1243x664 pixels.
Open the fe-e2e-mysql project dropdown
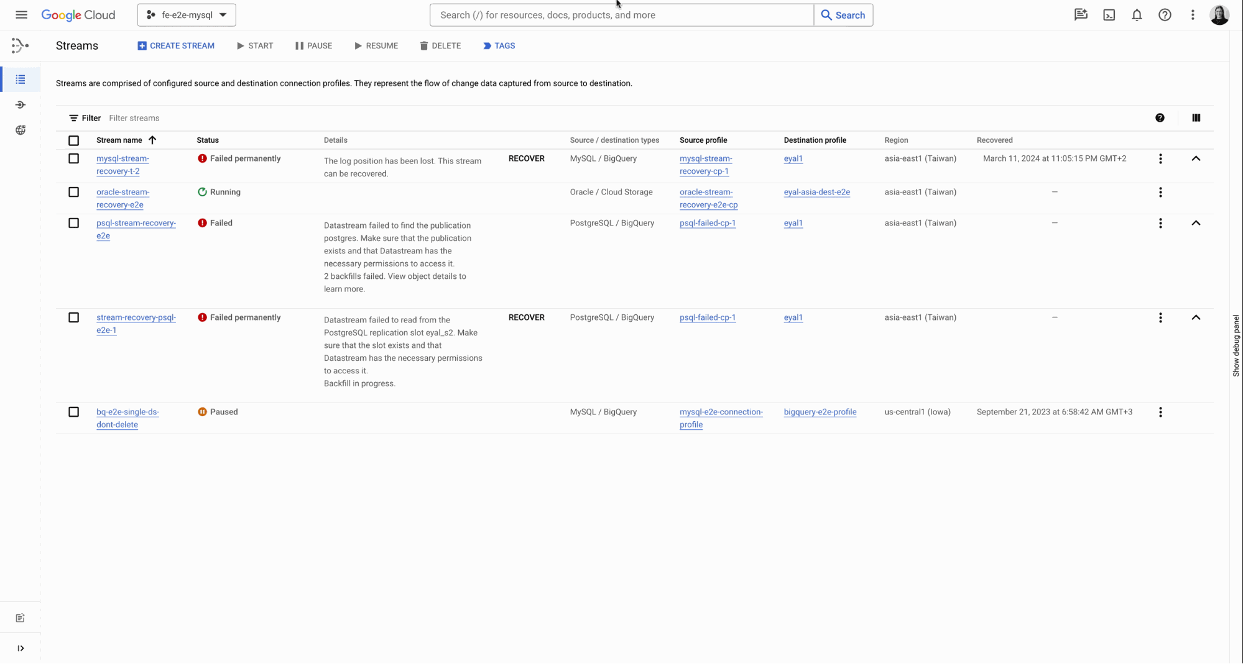(187, 15)
